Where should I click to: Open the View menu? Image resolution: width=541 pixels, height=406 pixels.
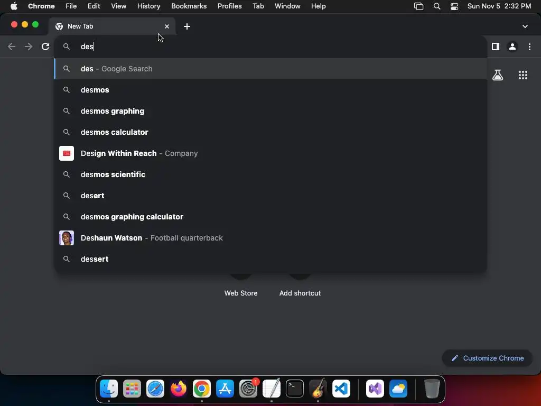tap(118, 6)
